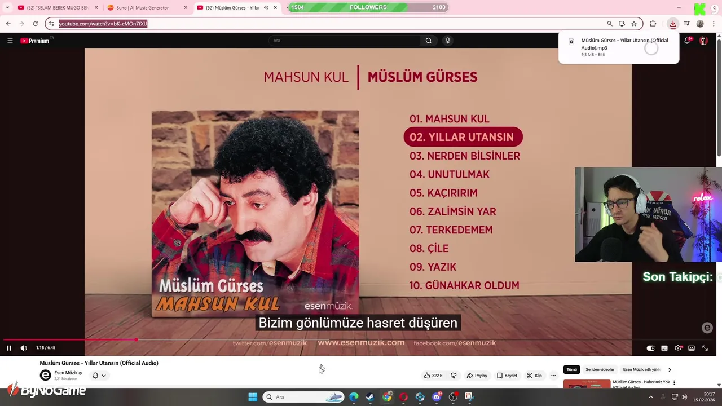This screenshot has height=406, width=722.
Task: Open Steam from taskbar
Action: click(x=370, y=397)
